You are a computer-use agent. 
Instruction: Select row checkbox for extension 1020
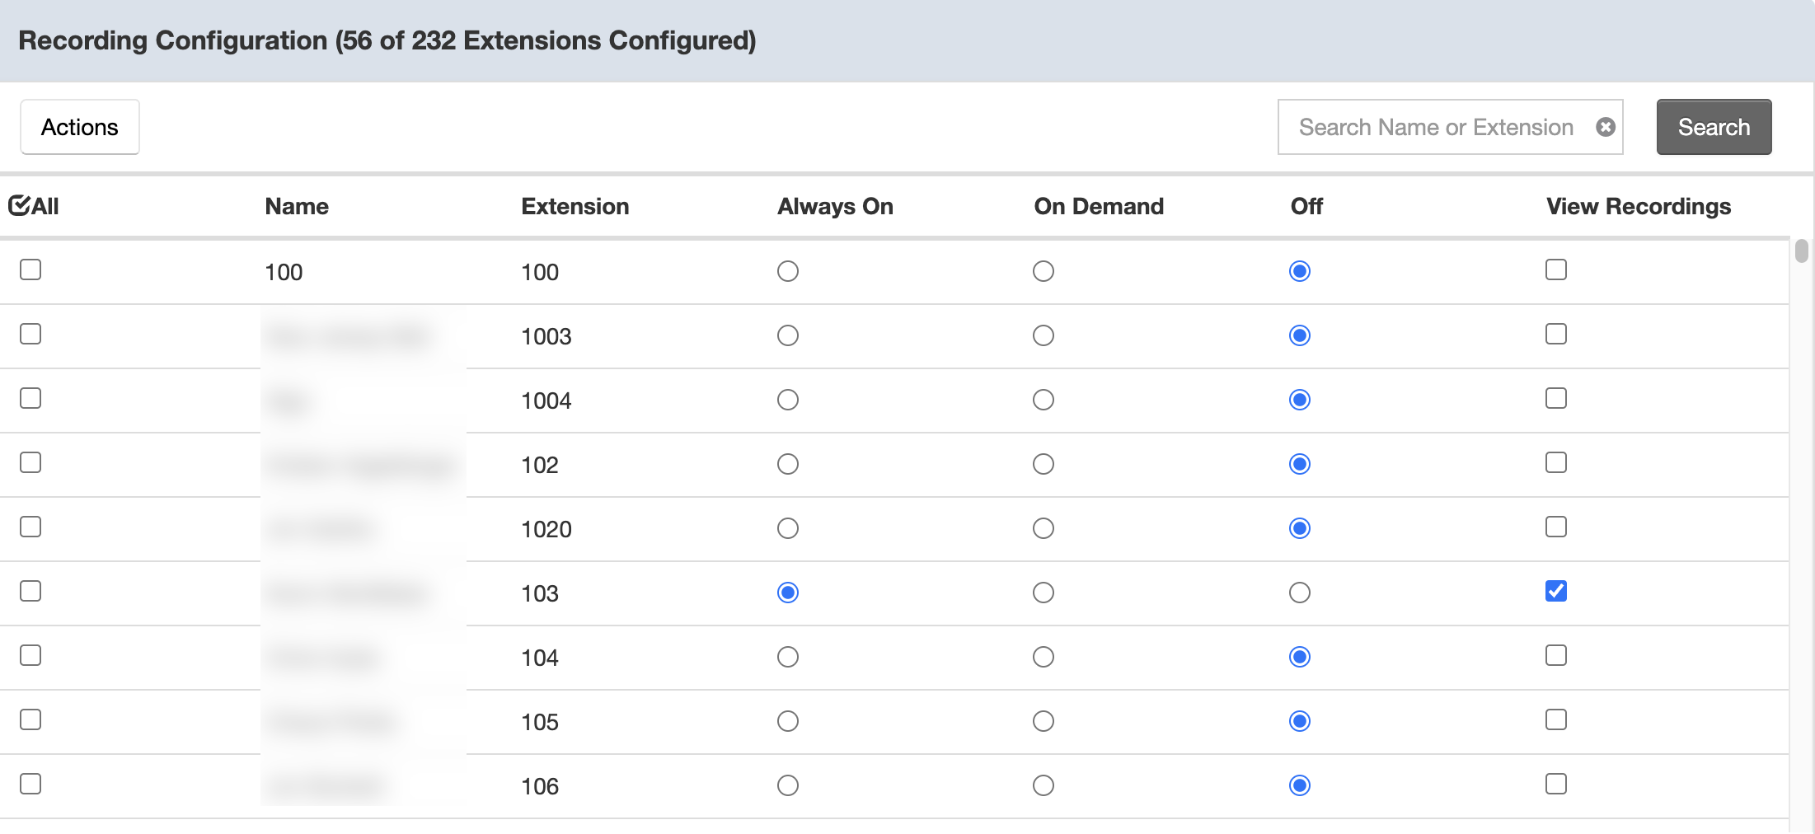tap(30, 527)
